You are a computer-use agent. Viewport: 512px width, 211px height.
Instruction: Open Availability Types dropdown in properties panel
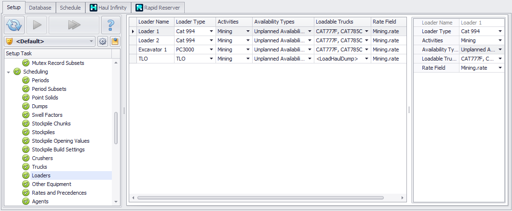[500, 50]
